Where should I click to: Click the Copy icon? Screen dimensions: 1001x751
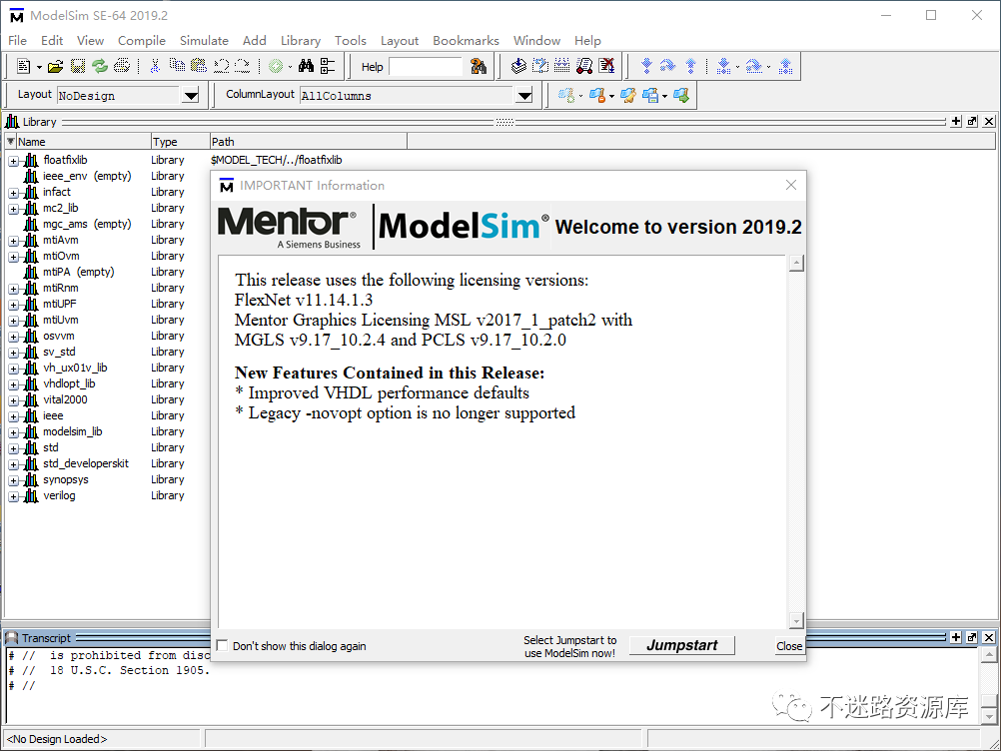click(x=177, y=66)
